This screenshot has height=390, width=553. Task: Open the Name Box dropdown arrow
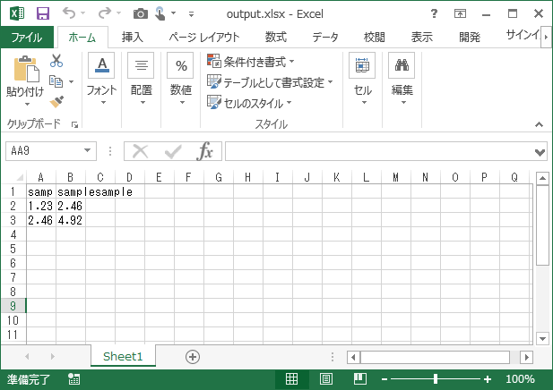pyautogui.click(x=87, y=150)
